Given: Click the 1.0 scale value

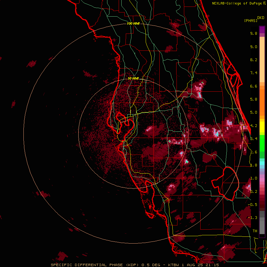Looking at the screenshot, I should [x=254, y=178].
